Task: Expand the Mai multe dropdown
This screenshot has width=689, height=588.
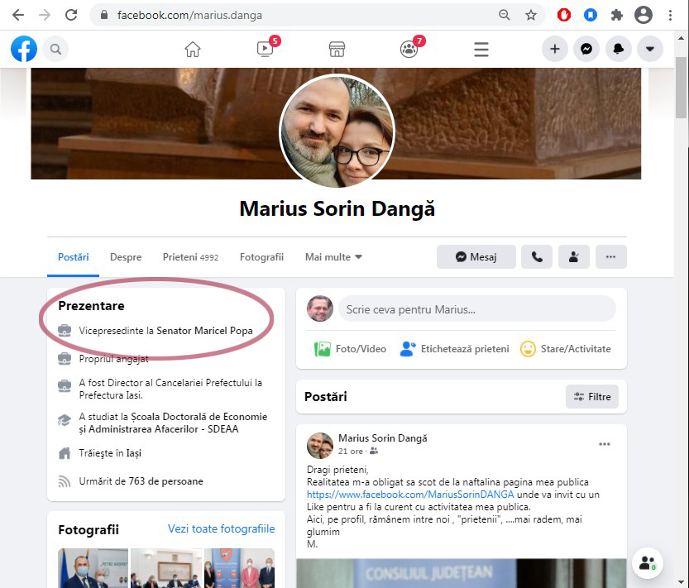Action: point(333,257)
